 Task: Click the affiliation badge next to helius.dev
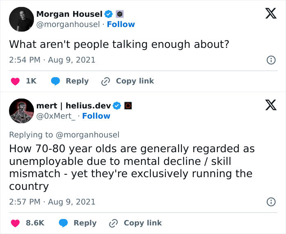tap(128, 106)
